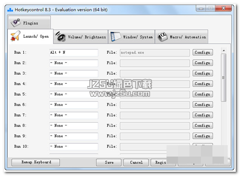Click the Cancel button

click(136, 162)
